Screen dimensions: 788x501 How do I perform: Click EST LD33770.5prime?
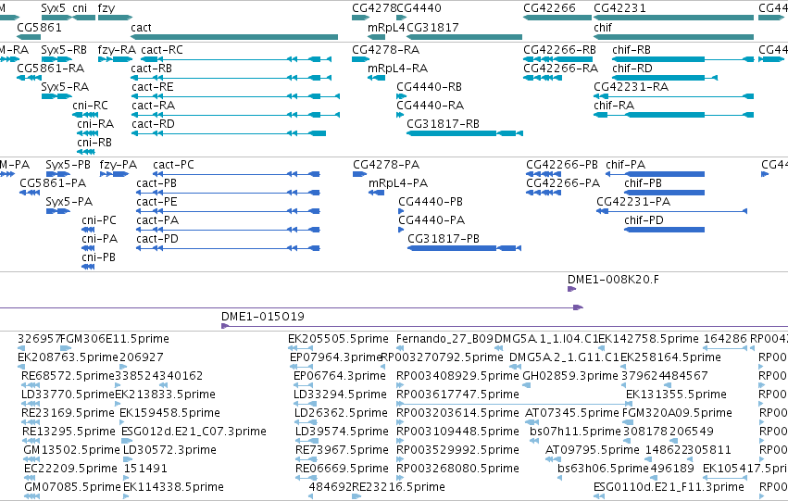[x=31, y=404]
